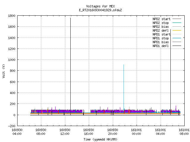Click the 200 y-axis tick label
190x142 pixels.
(12, 104)
